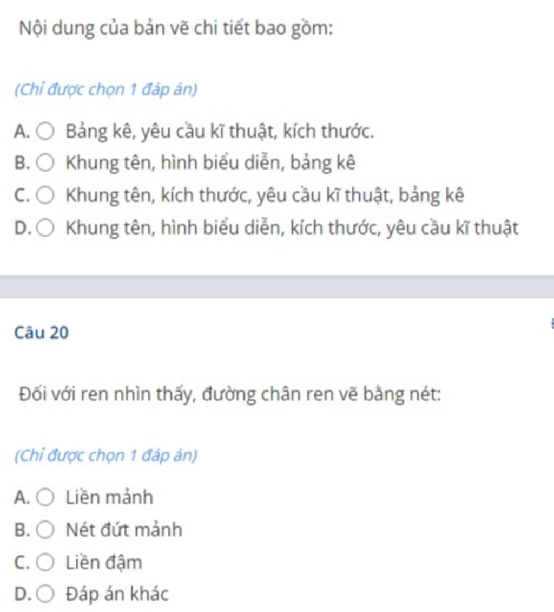554x612 pixels.
Task: Click the text "Khung tên, hình biểu diễn, bảng kê"
Action: (x=210, y=163)
